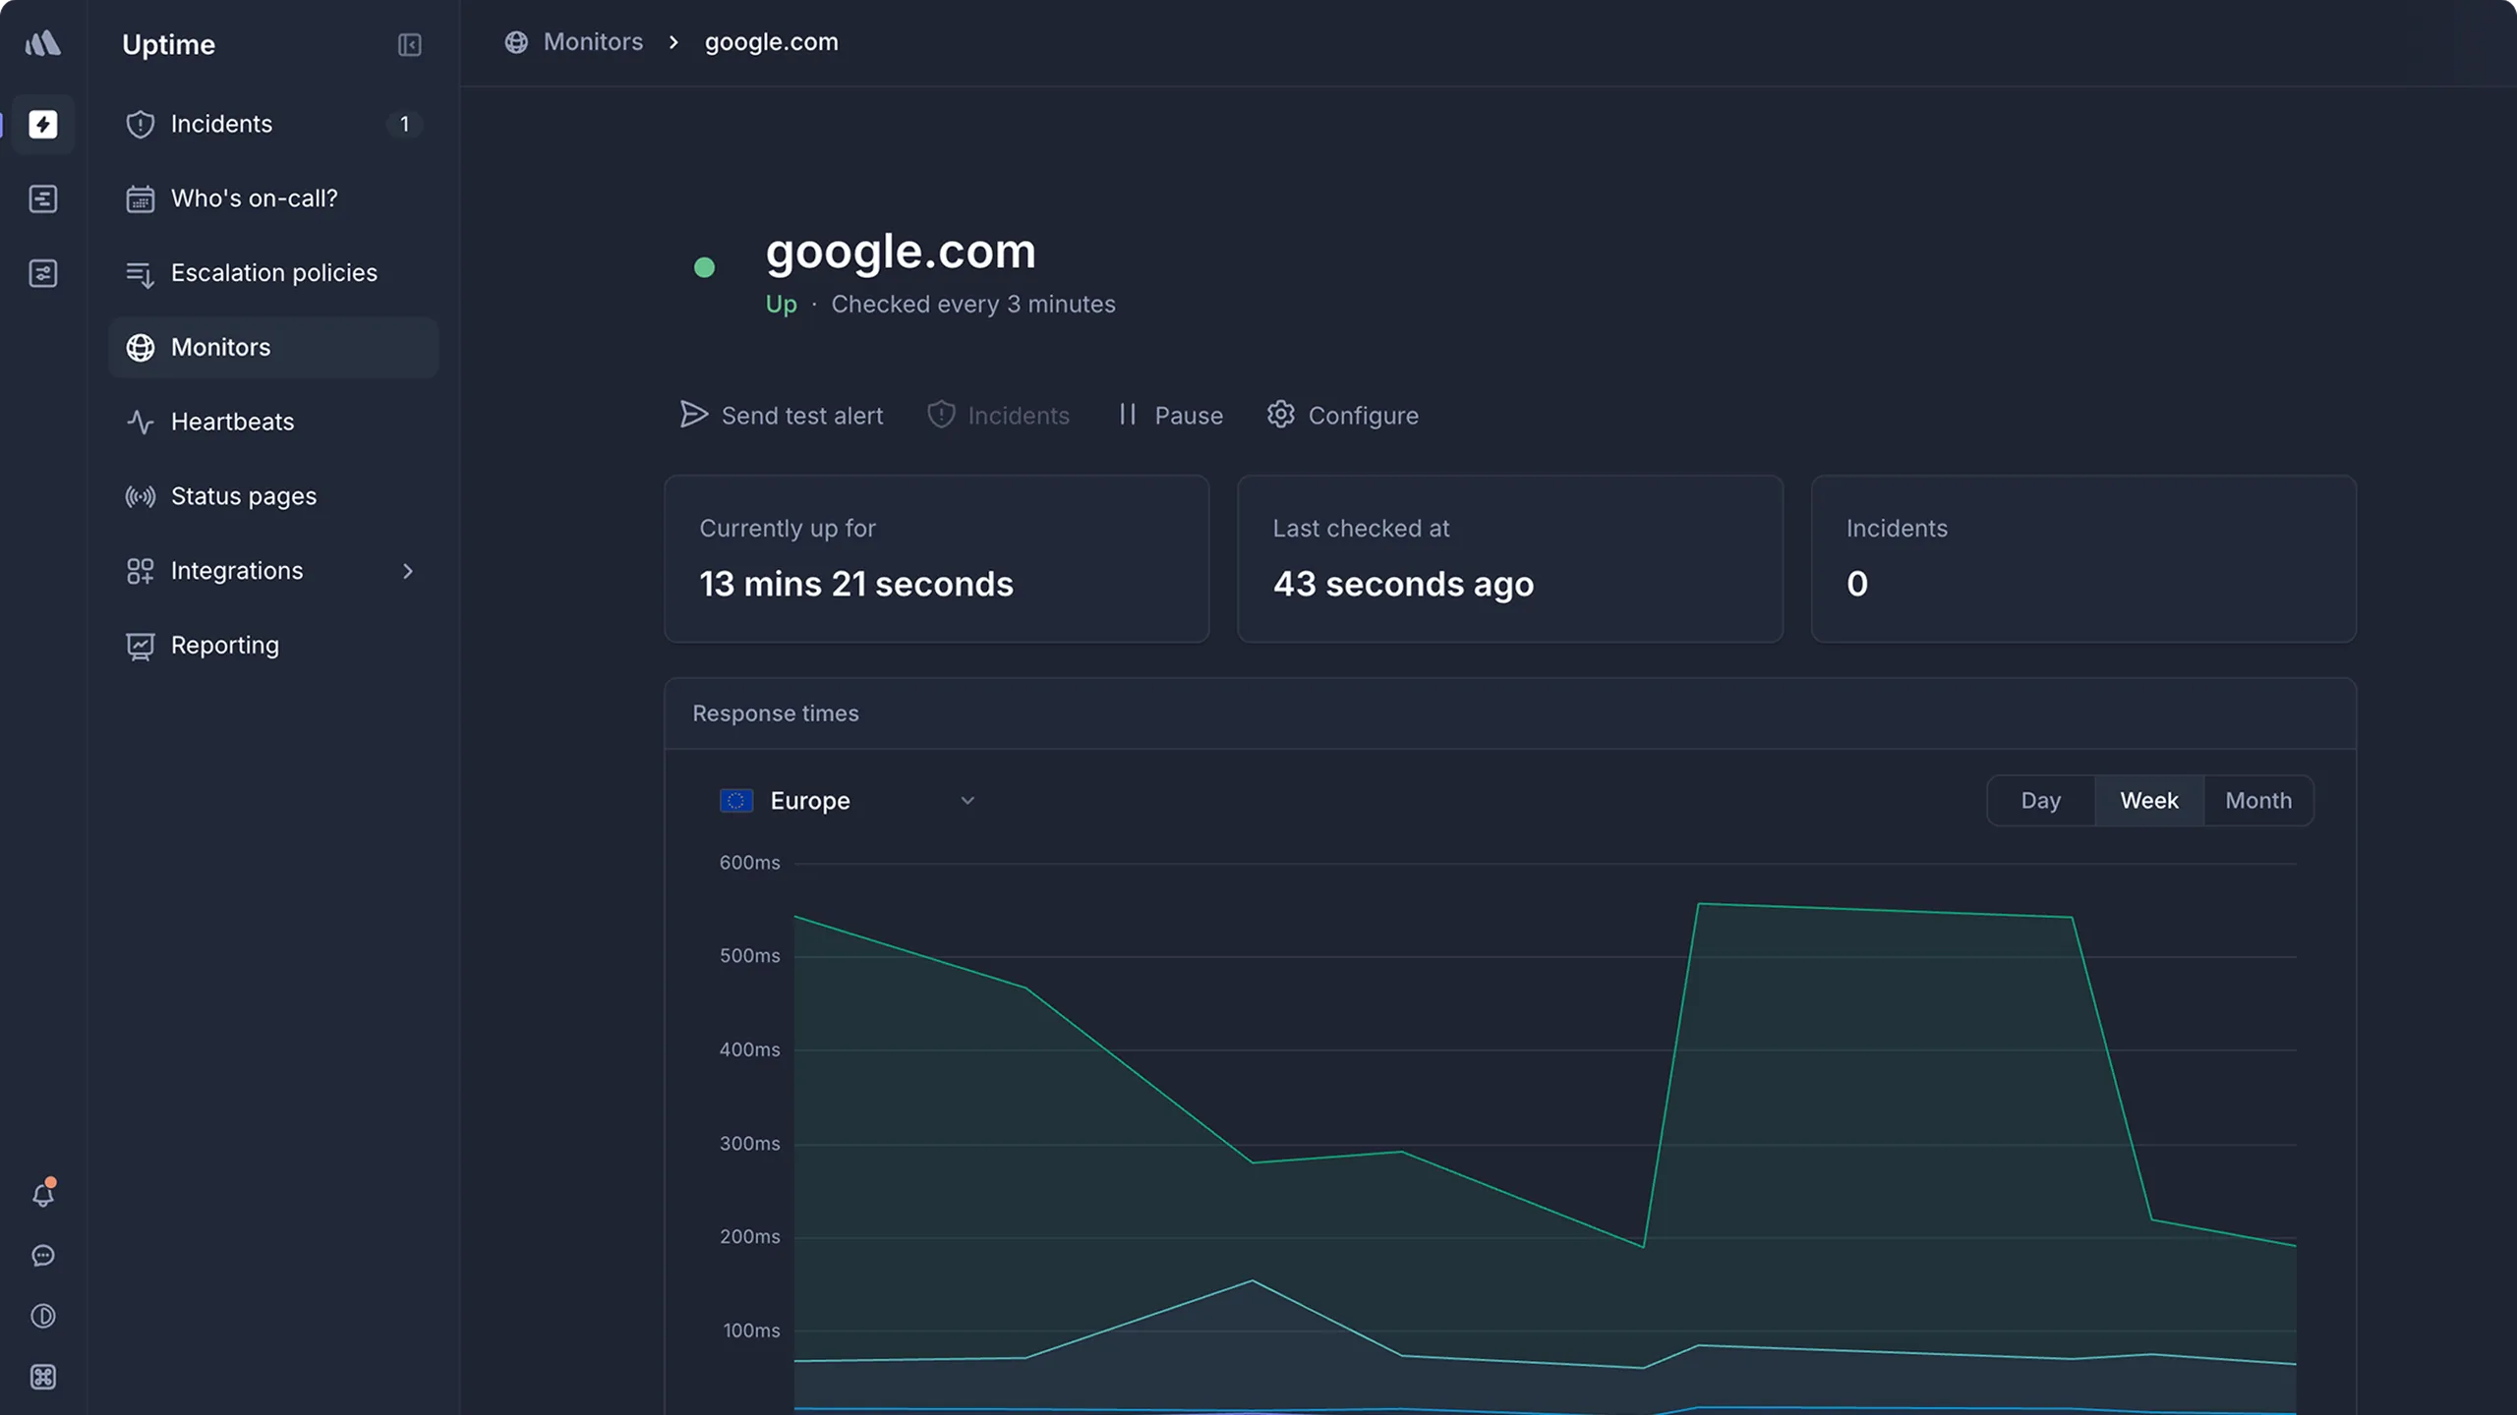Click the Europe flag icon

tap(736, 801)
